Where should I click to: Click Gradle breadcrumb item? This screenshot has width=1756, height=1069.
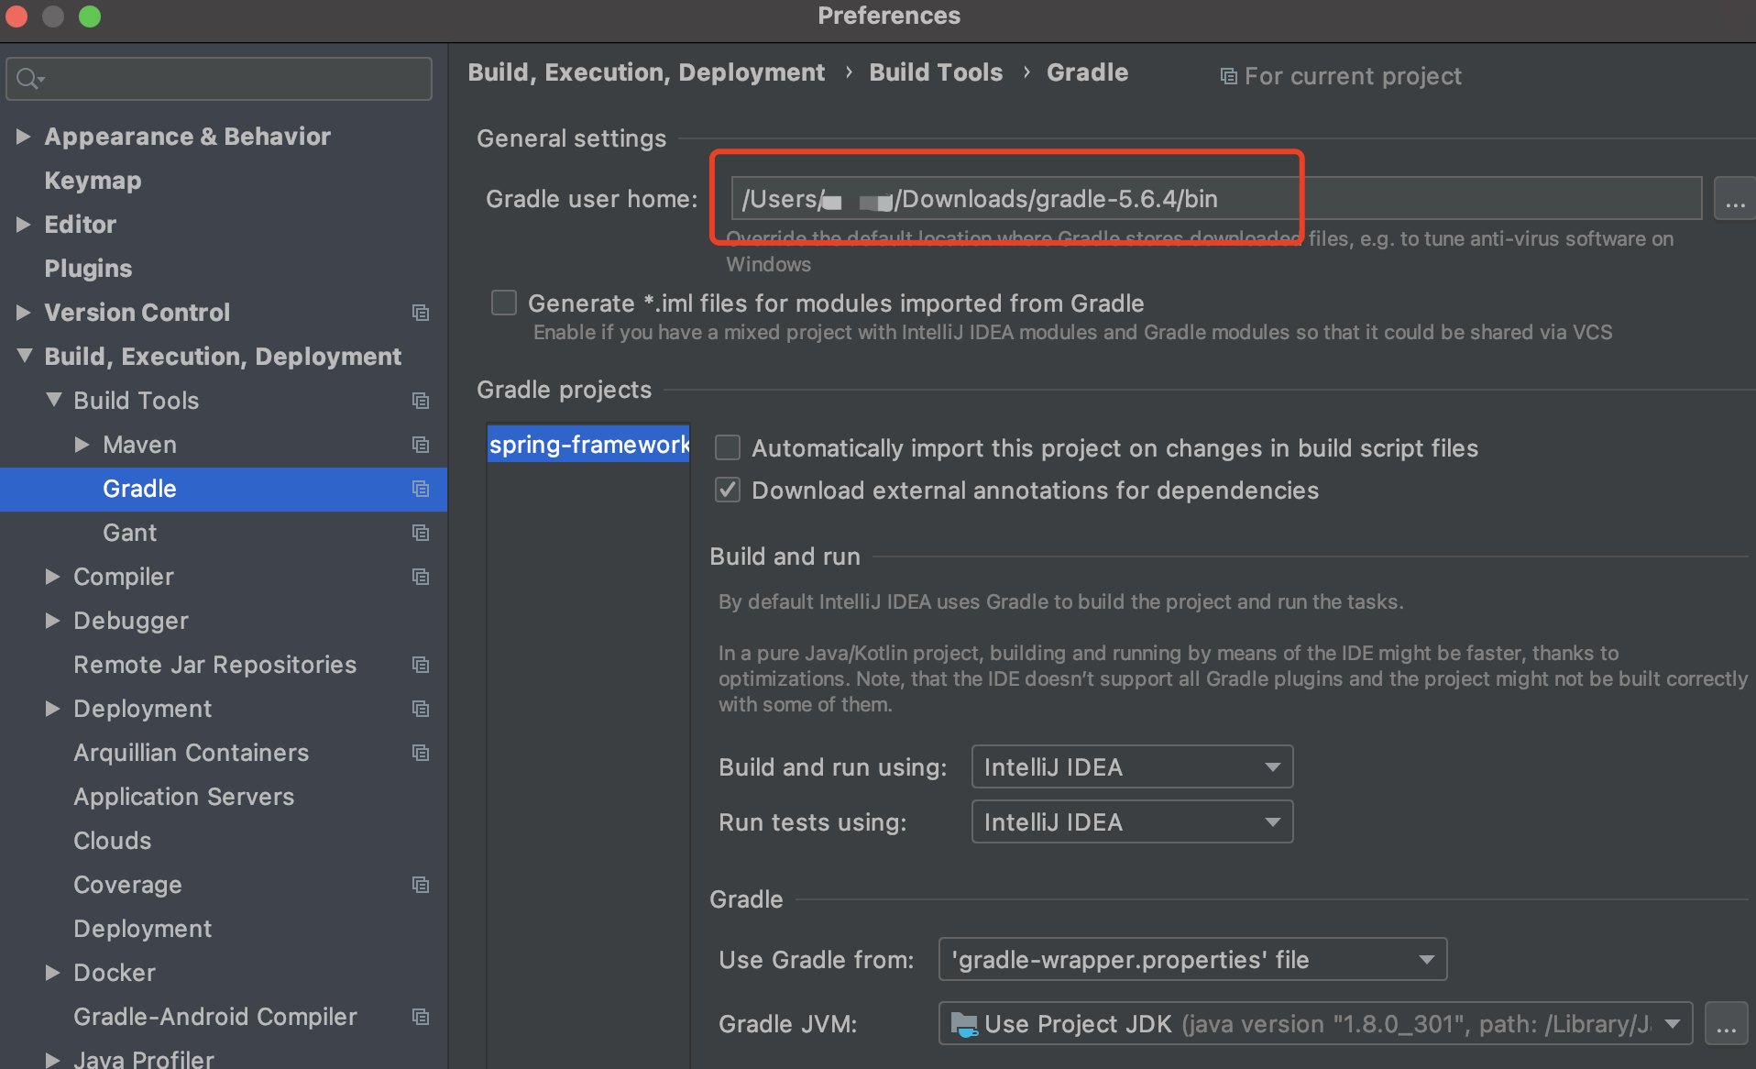[x=1087, y=72]
